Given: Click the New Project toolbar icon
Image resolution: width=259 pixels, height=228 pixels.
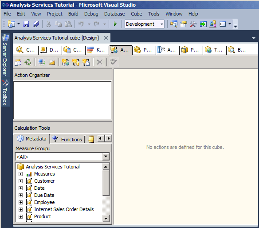Looking at the screenshot, I should coord(11,24).
